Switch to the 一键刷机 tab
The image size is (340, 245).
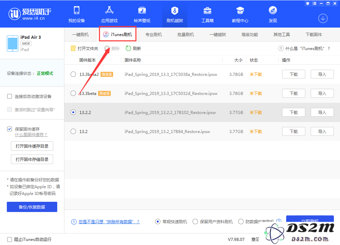80,34
